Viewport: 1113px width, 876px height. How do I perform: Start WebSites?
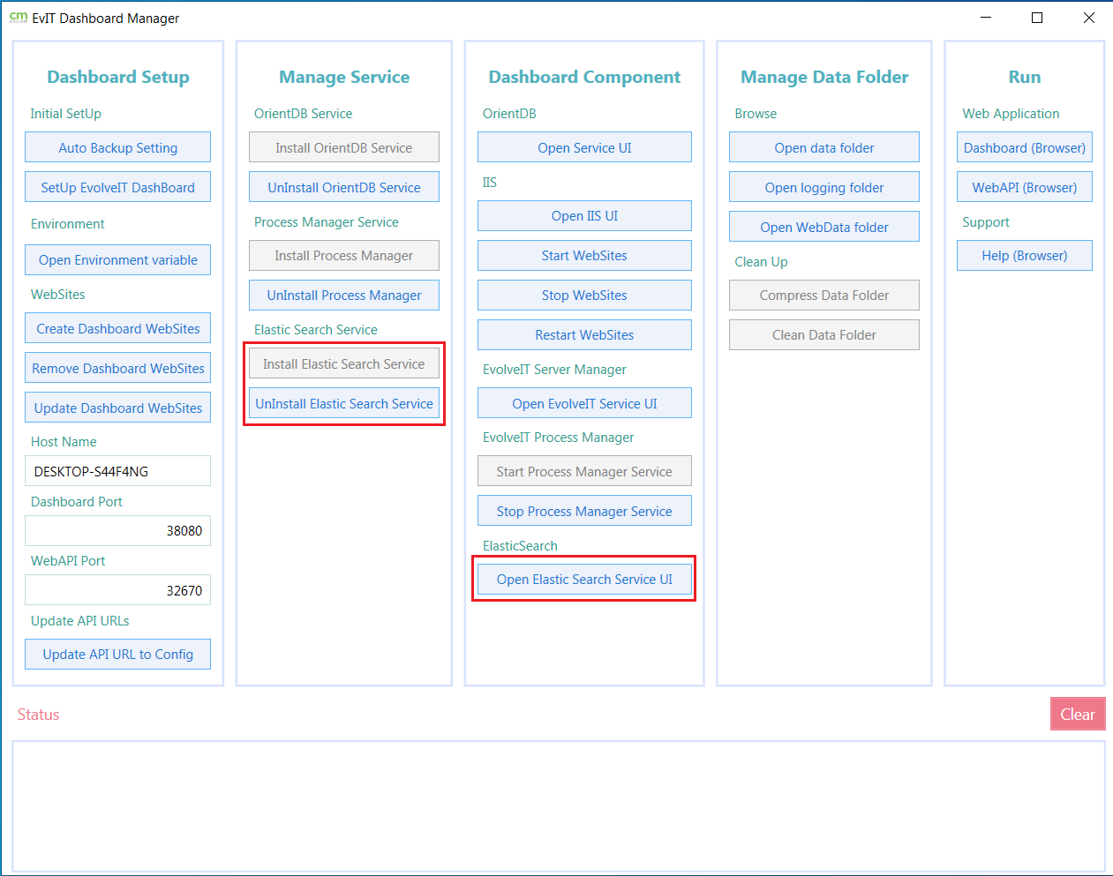[x=584, y=255]
